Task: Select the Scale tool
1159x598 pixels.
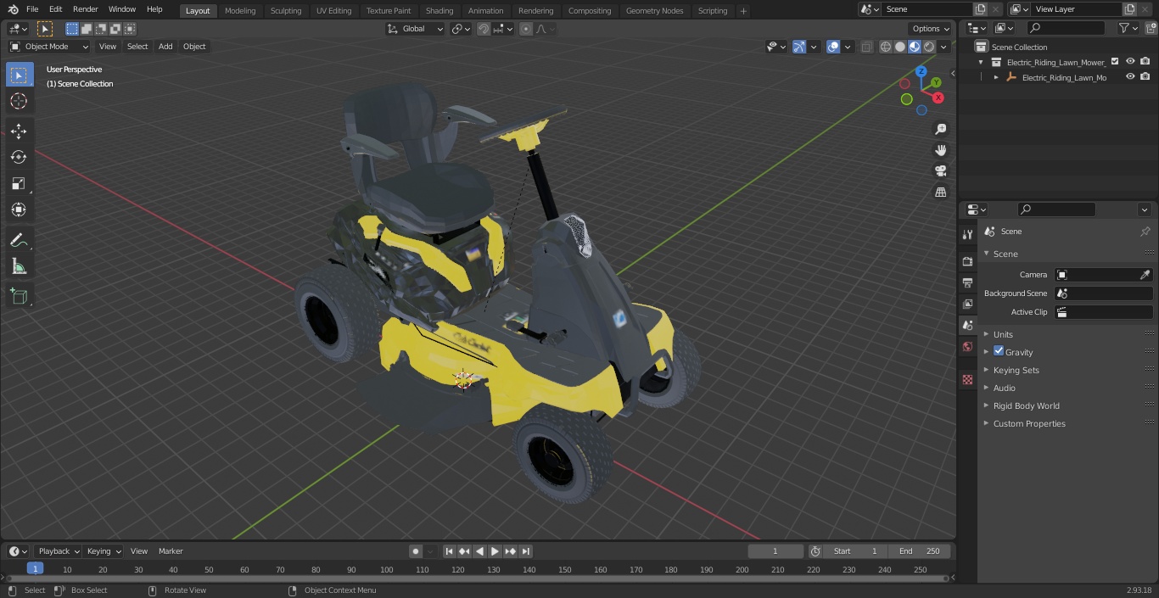Action: (19, 183)
